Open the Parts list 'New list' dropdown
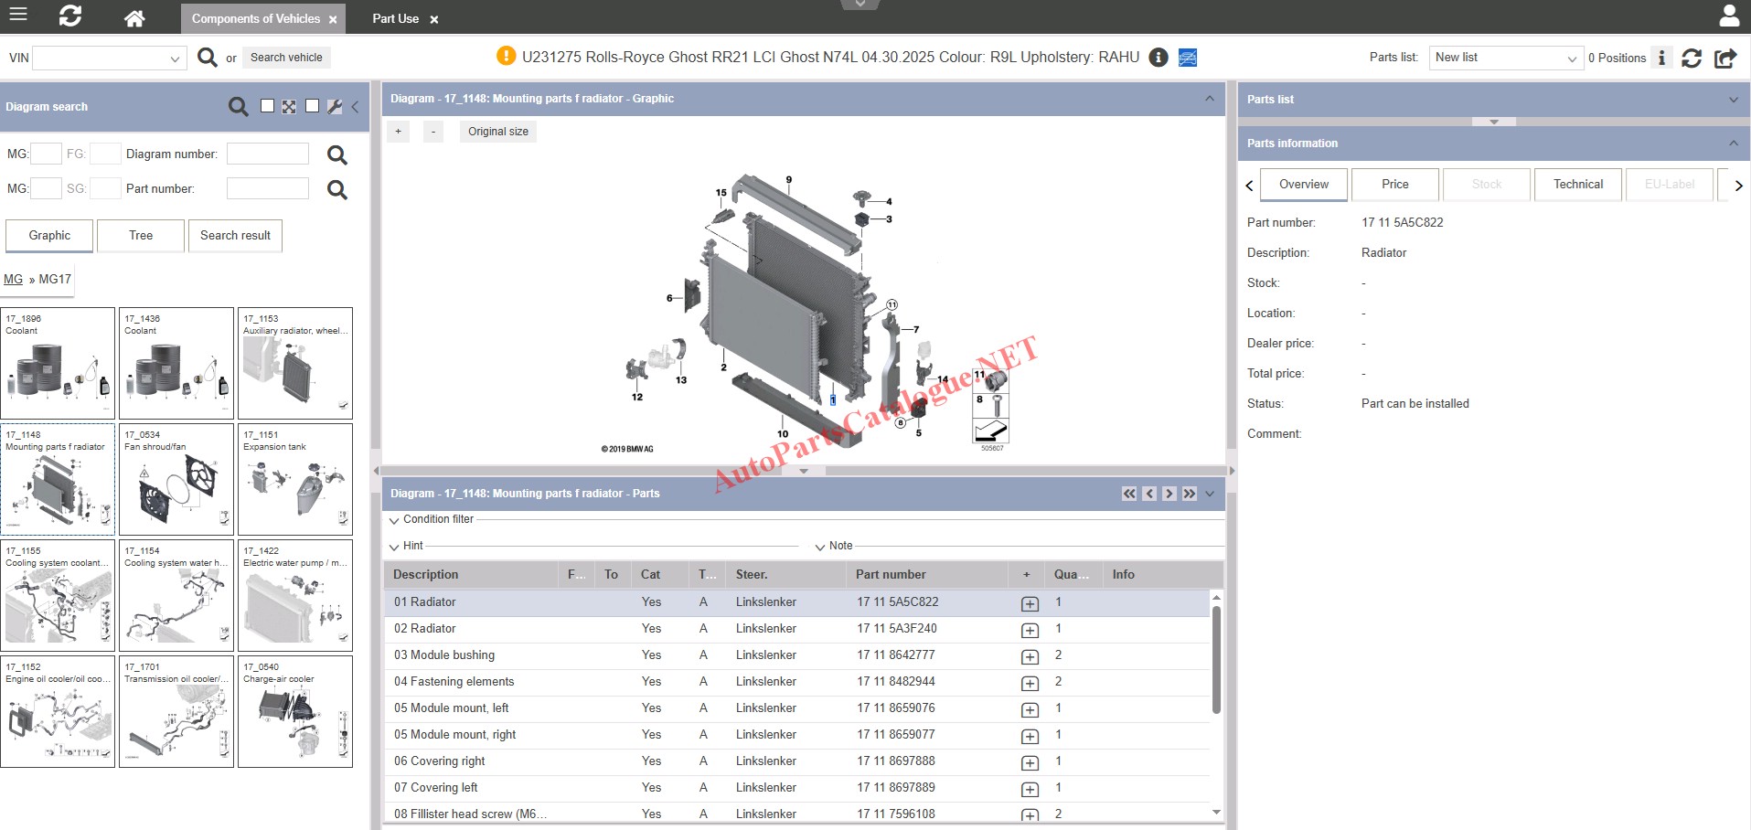 [1505, 58]
